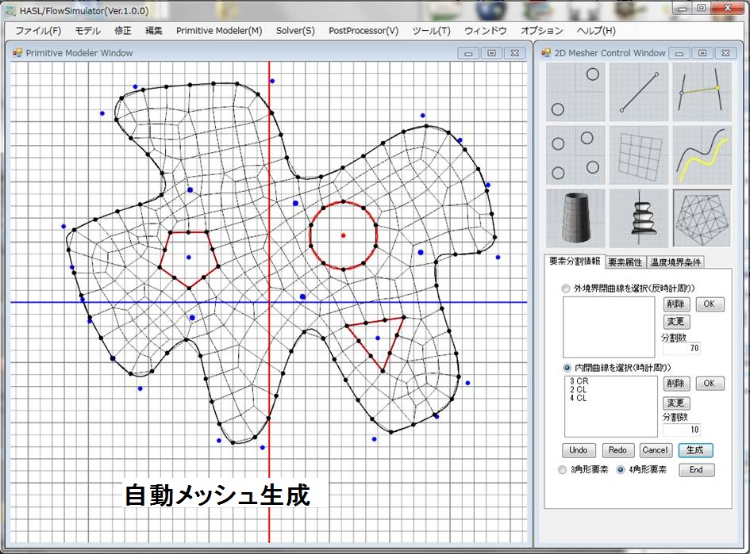The width and height of the screenshot is (750, 554).
Task: Select the 内閉曲線 inner curve radio button
Action: [566, 368]
